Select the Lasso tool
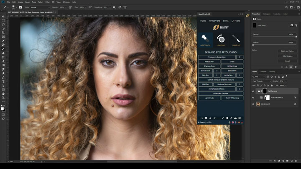301x169 pixels. point(3,25)
